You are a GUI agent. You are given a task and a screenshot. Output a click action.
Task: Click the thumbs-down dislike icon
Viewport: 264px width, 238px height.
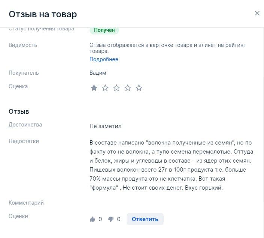[111, 219]
